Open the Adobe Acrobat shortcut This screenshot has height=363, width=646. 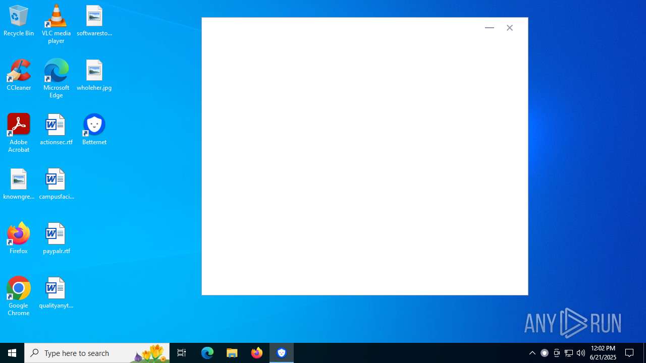(x=19, y=133)
